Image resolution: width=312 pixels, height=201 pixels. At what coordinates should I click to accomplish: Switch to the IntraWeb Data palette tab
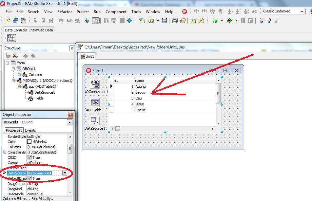click(41, 29)
